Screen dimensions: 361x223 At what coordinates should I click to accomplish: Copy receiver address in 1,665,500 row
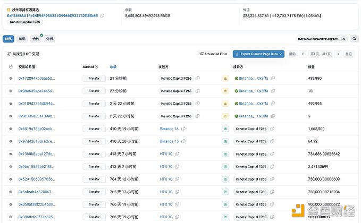coord(272,128)
